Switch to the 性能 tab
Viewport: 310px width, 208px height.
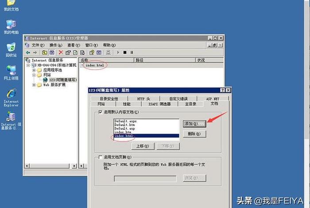point(127,104)
